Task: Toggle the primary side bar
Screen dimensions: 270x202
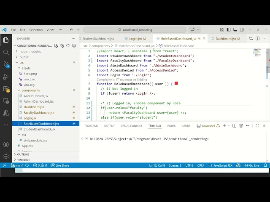Action: 229,30
